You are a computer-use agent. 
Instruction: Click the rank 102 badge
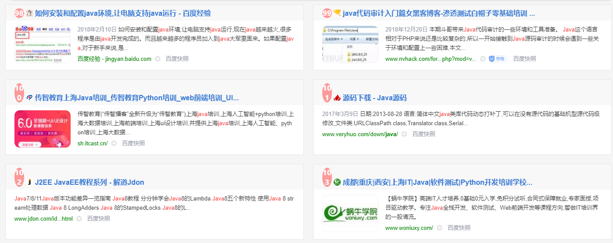pyautogui.click(x=19, y=177)
